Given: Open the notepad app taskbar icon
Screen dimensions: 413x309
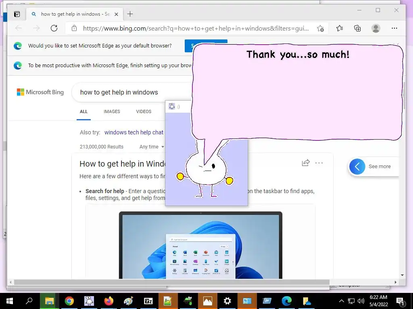Looking at the screenshot, I should pyautogui.click(x=168, y=301).
